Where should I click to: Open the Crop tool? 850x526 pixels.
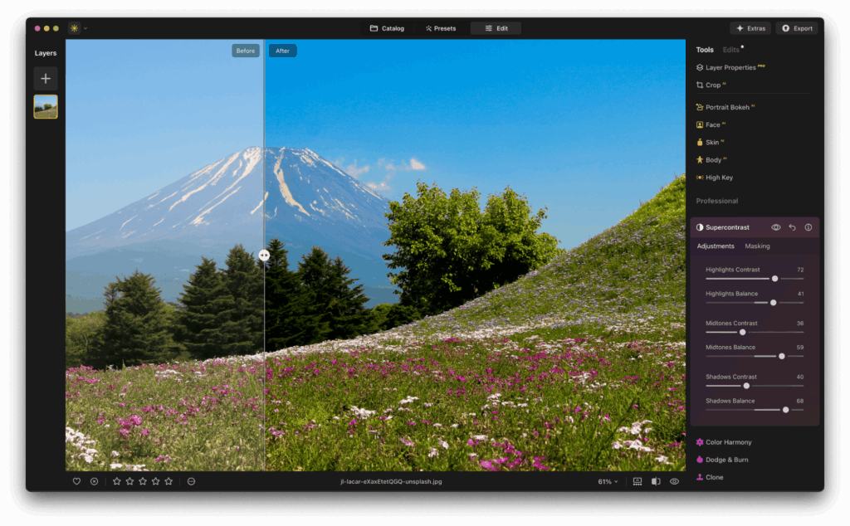tap(712, 85)
